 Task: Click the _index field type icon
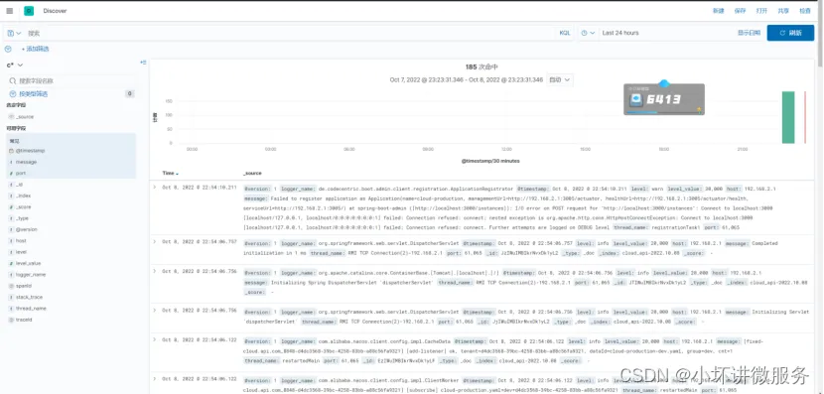(x=11, y=196)
